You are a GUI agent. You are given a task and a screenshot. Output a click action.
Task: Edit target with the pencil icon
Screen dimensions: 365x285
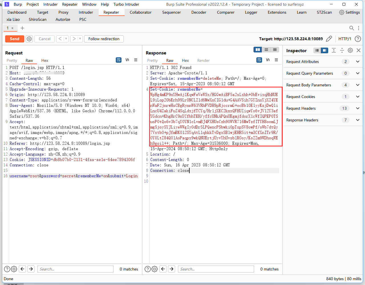tap(329, 39)
